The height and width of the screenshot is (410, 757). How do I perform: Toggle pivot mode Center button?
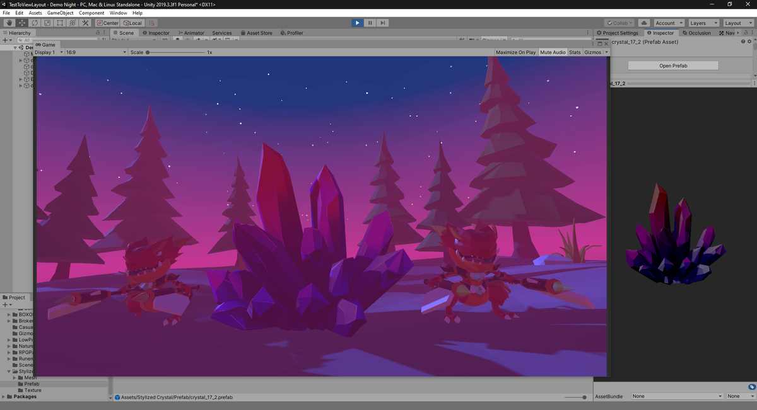107,23
